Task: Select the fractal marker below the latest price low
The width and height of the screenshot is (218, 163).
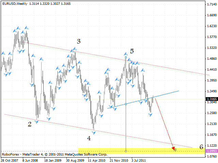Action: click(151, 115)
